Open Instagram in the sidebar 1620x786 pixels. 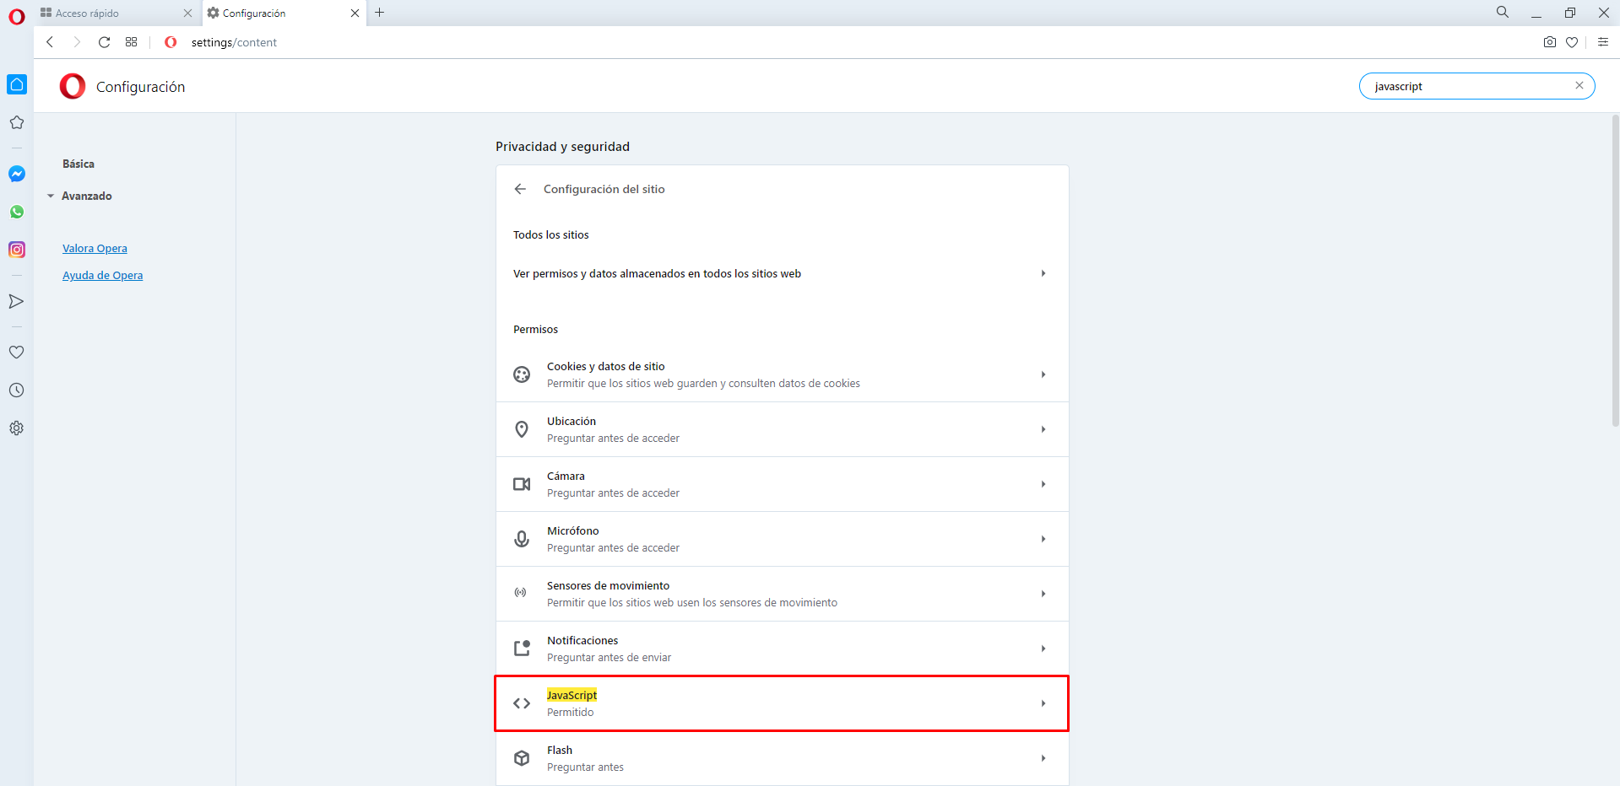pos(17,250)
